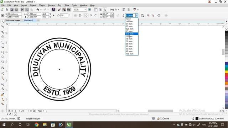This screenshot has height=128, width=228.
Task: Click the Publish to PDF icon
Action: tap(69, 10)
